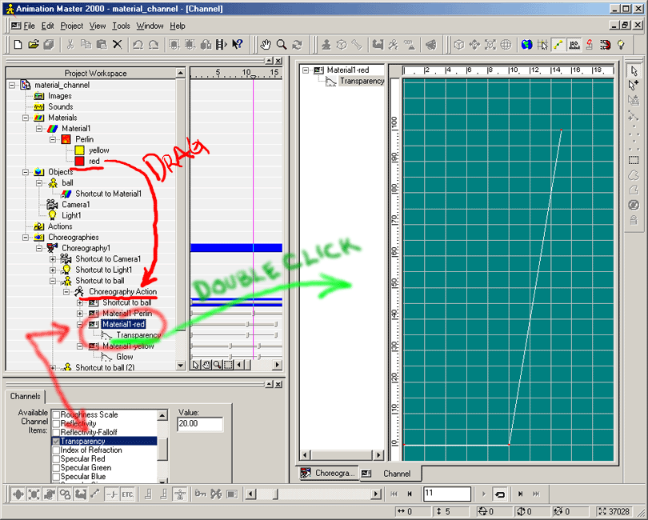Switch to the Choreogra... window tab

tap(326, 474)
